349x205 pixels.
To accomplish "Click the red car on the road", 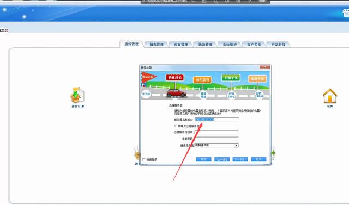I will pos(176,93).
